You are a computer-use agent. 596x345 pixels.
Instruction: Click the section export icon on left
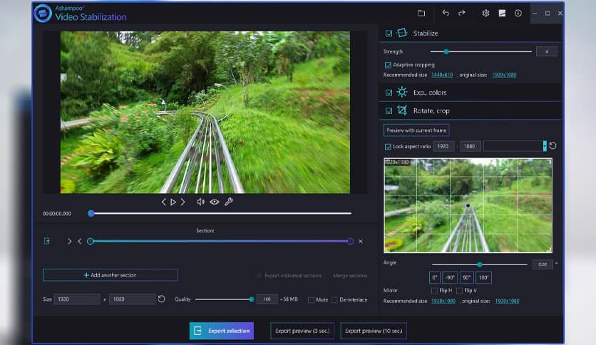47,241
